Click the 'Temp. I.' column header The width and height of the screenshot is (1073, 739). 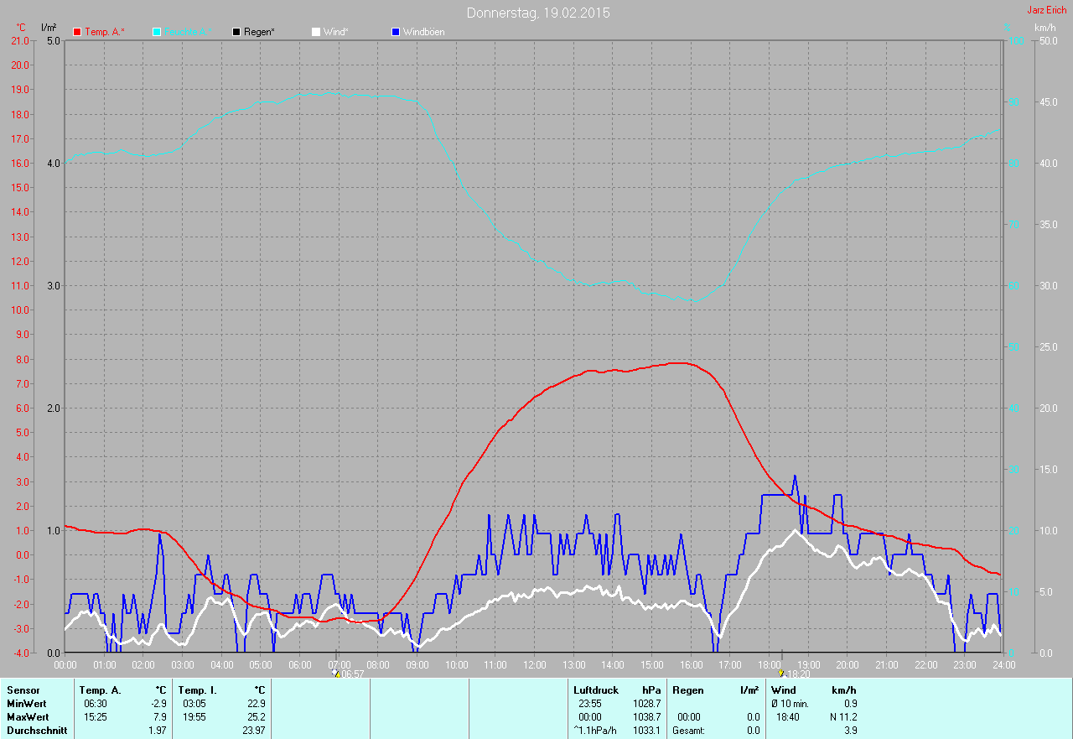[x=198, y=690]
